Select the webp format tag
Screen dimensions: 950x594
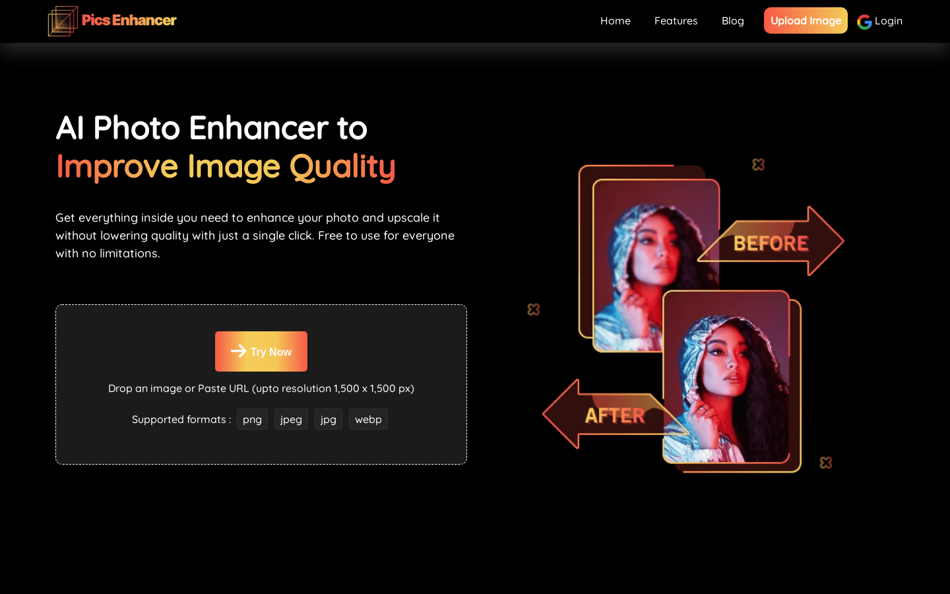[368, 419]
